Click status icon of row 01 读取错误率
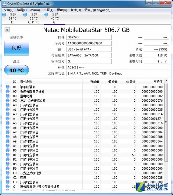 pos(8,87)
